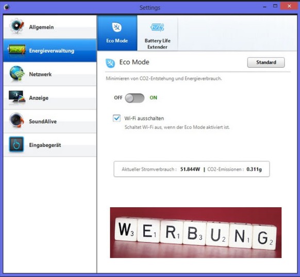
Task: Click the leaf icon beside Eco Mode heading
Action: (x=110, y=63)
